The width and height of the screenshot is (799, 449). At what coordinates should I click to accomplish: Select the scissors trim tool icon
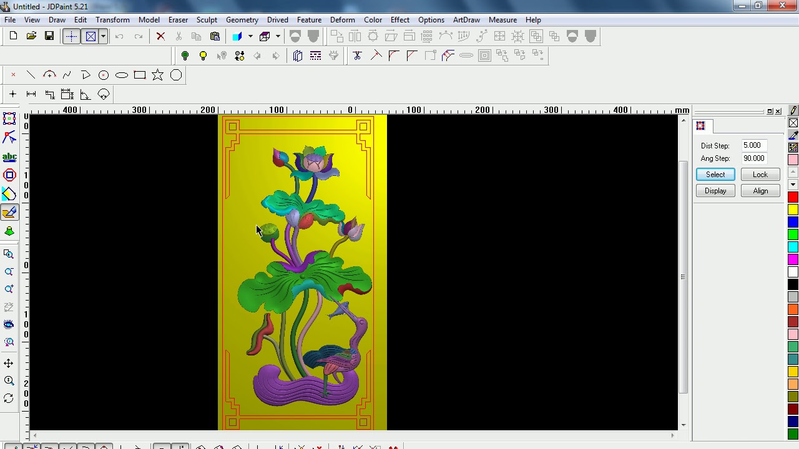(x=357, y=56)
